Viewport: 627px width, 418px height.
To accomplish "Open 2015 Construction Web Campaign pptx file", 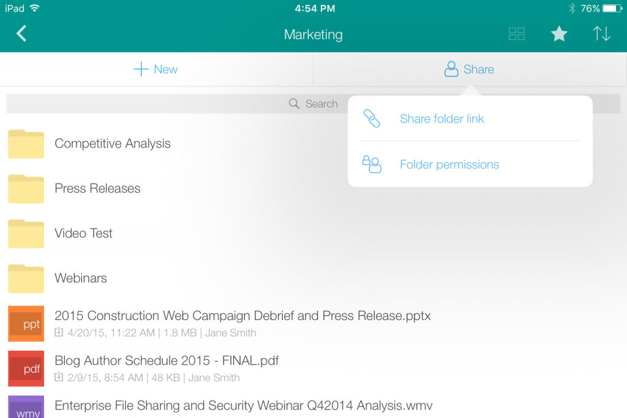I will click(242, 316).
